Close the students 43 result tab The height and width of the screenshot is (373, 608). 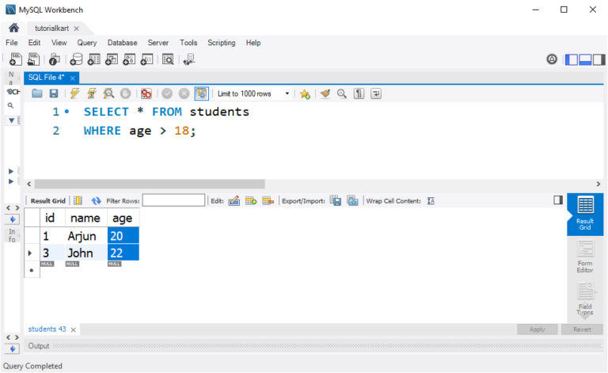74,330
